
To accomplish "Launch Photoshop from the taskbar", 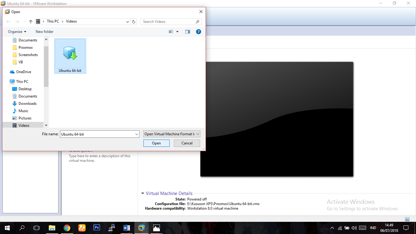I will pyautogui.click(x=97, y=228).
